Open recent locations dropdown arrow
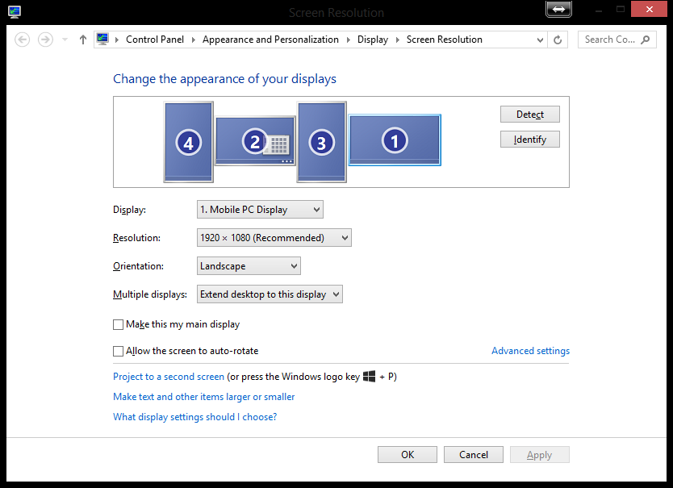The width and height of the screenshot is (673, 488). (x=65, y=40)
